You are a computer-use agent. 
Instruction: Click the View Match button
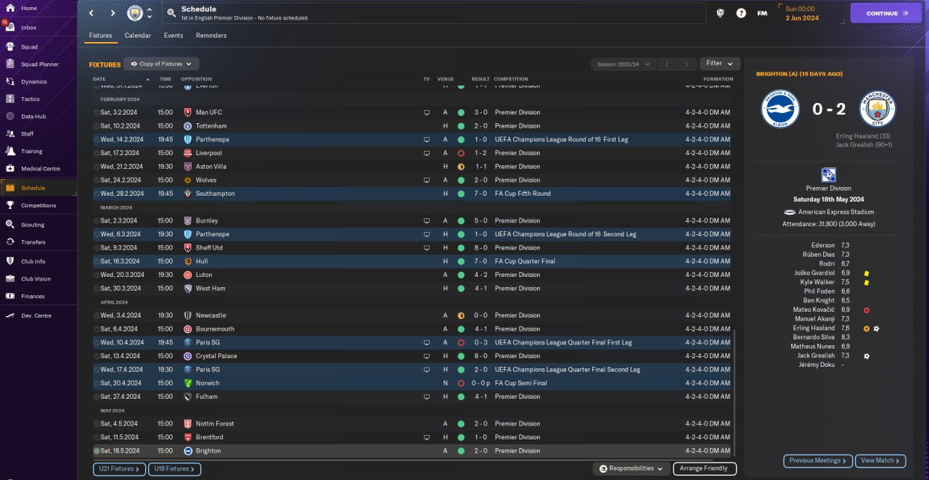(x=880, y=460)
